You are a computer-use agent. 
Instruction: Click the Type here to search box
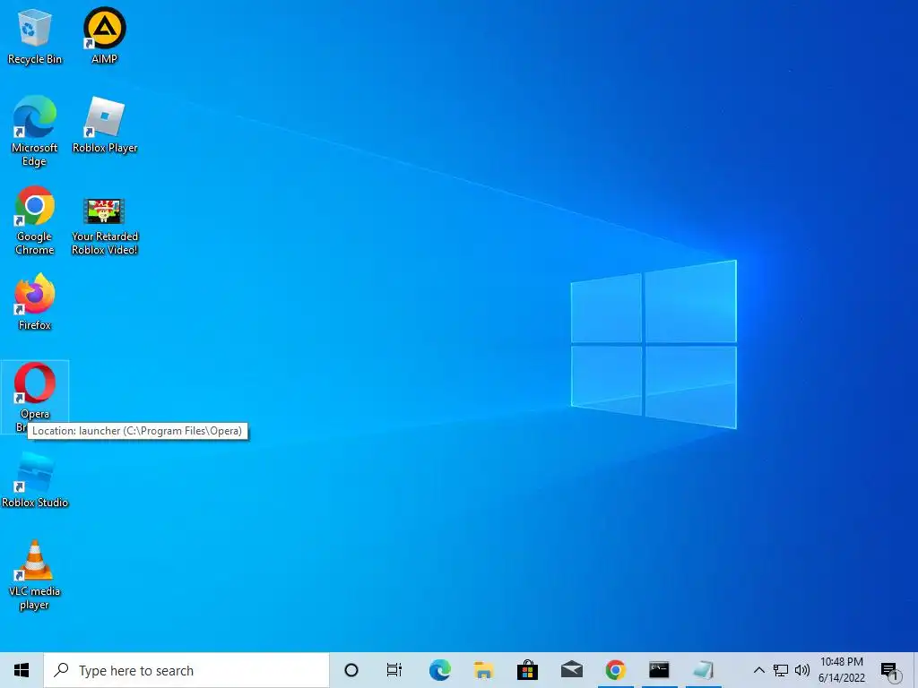(x=186, y=670)
